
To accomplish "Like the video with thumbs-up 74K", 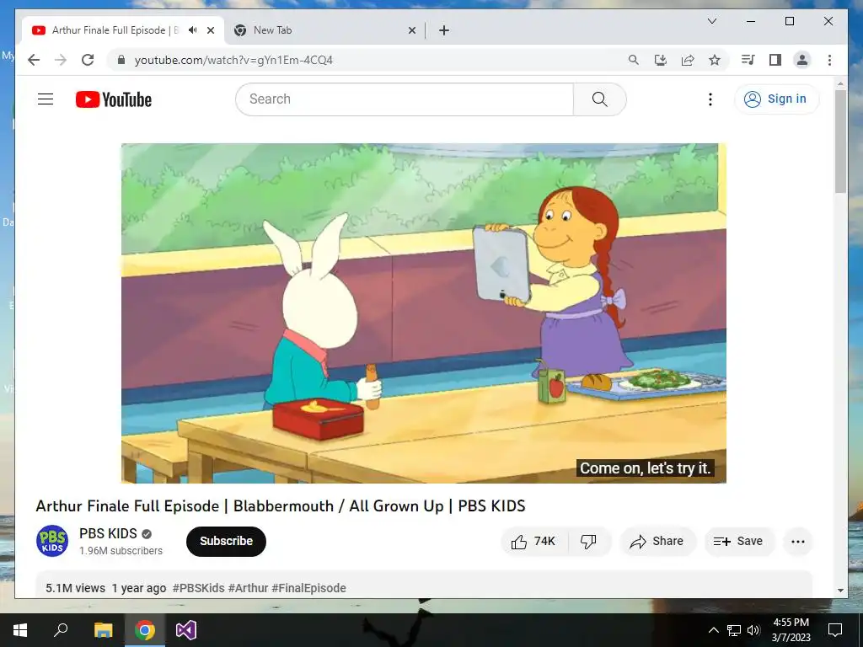I will click(x=533, y=542).
